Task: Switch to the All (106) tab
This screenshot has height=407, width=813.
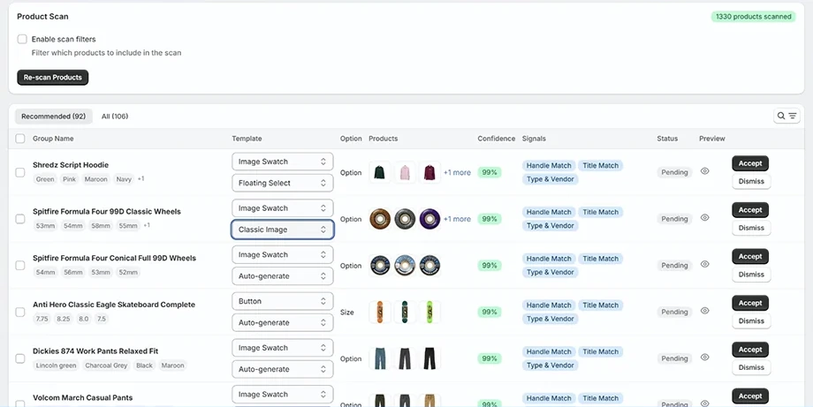Action: coord(115,116)
